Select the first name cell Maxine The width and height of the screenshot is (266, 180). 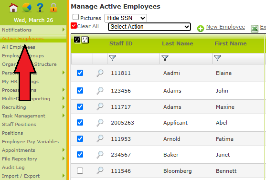coord(225,107)
